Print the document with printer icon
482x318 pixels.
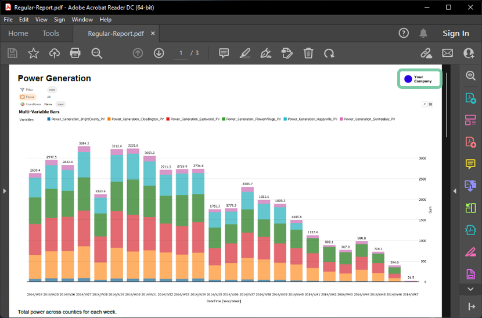coord(75,53)
